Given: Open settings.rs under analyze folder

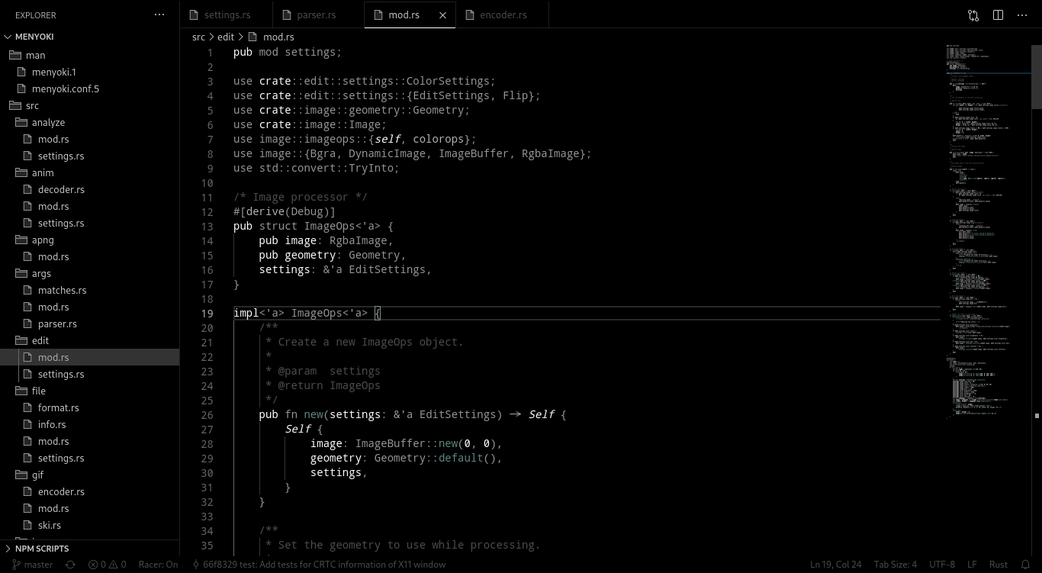Looking at the screenshot, I should tap(89, 156).
